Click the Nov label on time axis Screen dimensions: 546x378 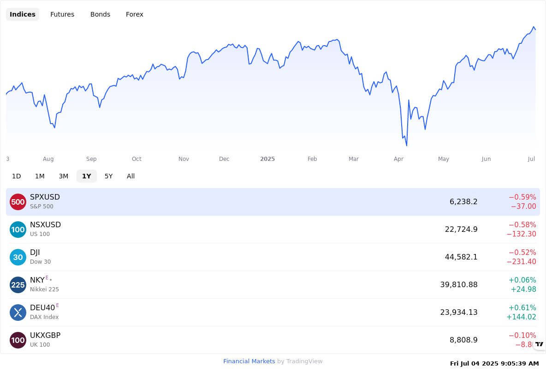(184, 159)
